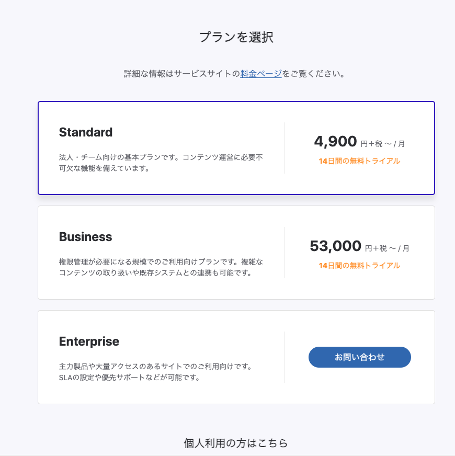Image resolution: width=455 pixels, height=456 pixels.
Task: Select the Enterprise plan title
Action: [x=89, y=341]
